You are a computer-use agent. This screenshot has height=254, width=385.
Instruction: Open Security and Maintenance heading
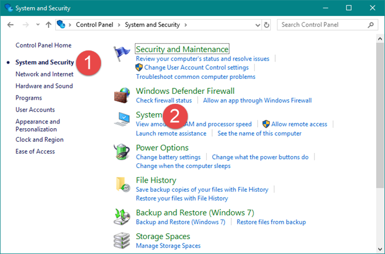coord(182,49)
